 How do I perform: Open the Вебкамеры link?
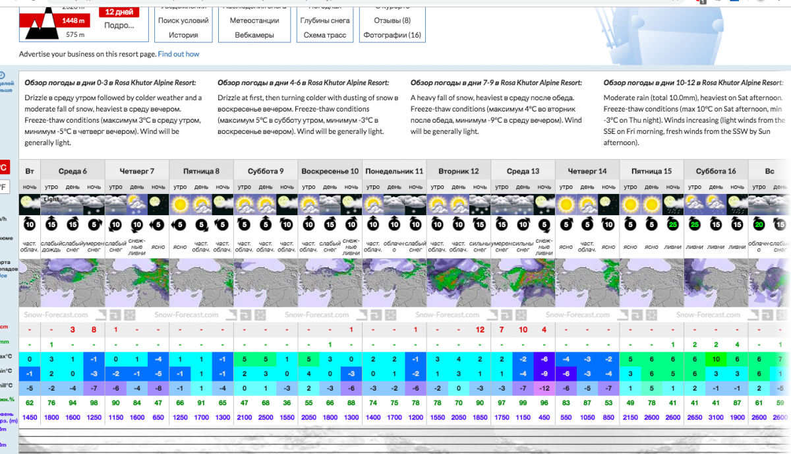(254, 35)
